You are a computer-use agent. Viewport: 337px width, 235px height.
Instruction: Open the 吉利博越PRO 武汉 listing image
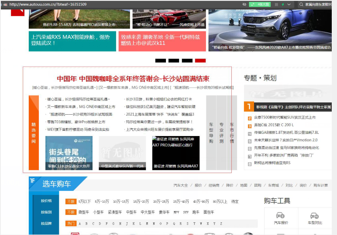79,19
